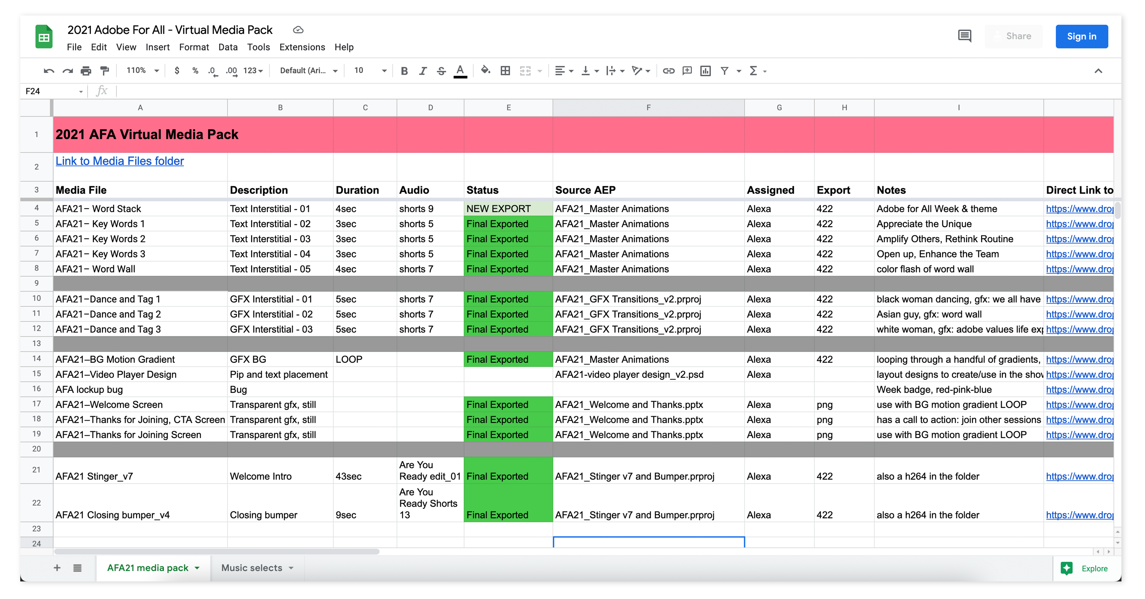Image resolution: width=1145 pixels, height=599 pixels.
Task: Check the cloud document status icon
Action: [298, 30]
